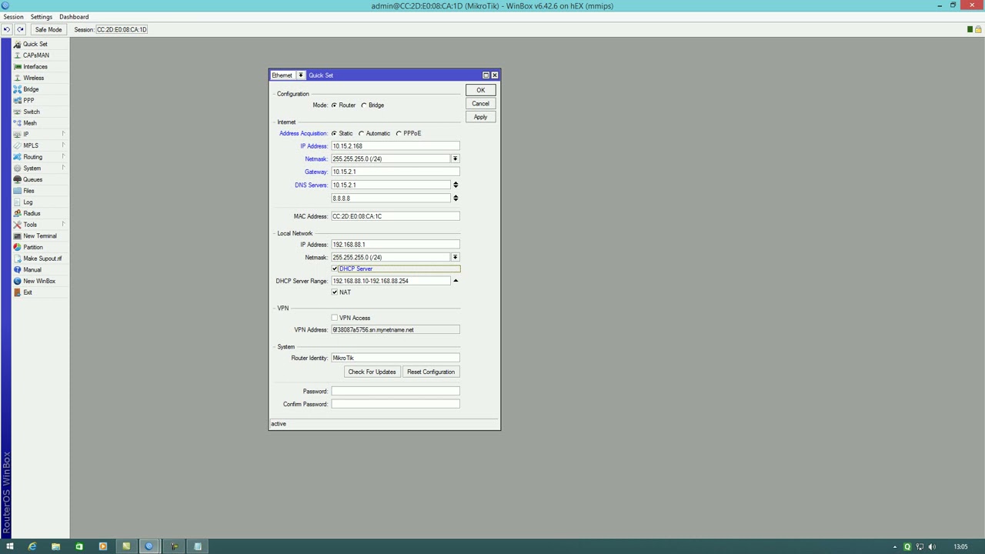Toggle the NAT checkbox

(x=335, y=292)
